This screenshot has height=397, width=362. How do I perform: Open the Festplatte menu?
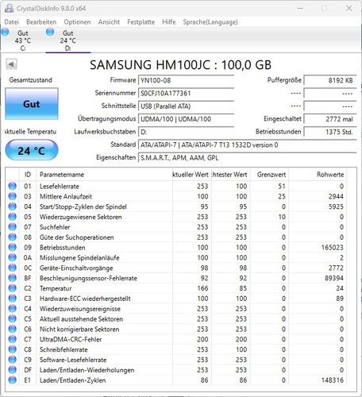coord(141,22)
